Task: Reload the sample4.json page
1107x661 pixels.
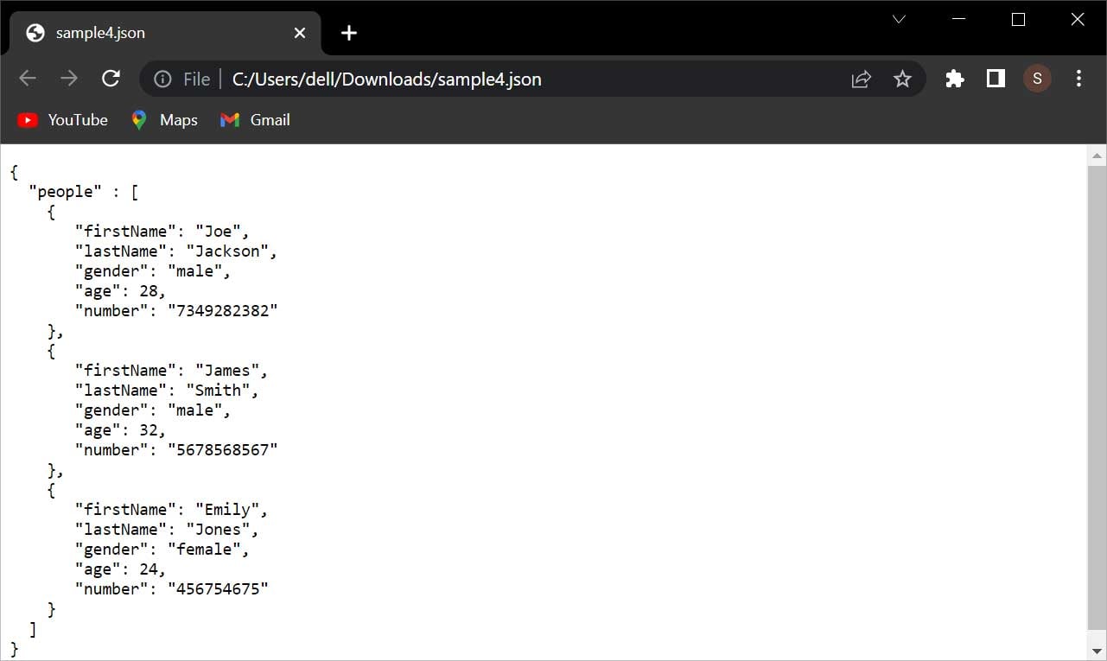Action: pyautogui.click(x=111, y=78)
